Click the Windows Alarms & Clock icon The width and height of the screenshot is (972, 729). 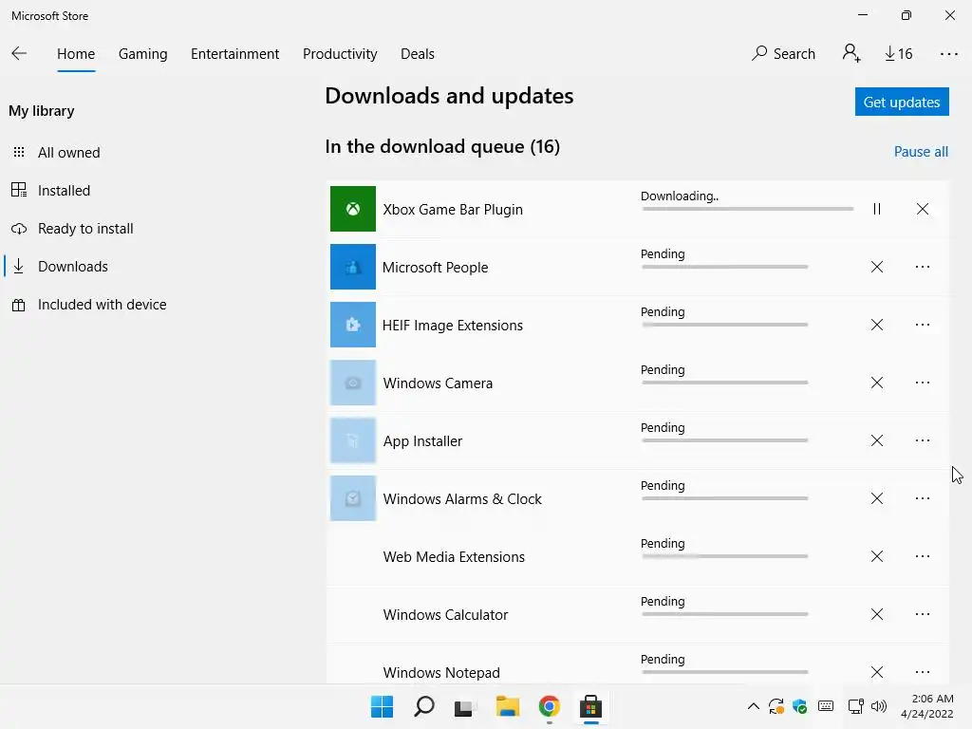pos(353,498)
